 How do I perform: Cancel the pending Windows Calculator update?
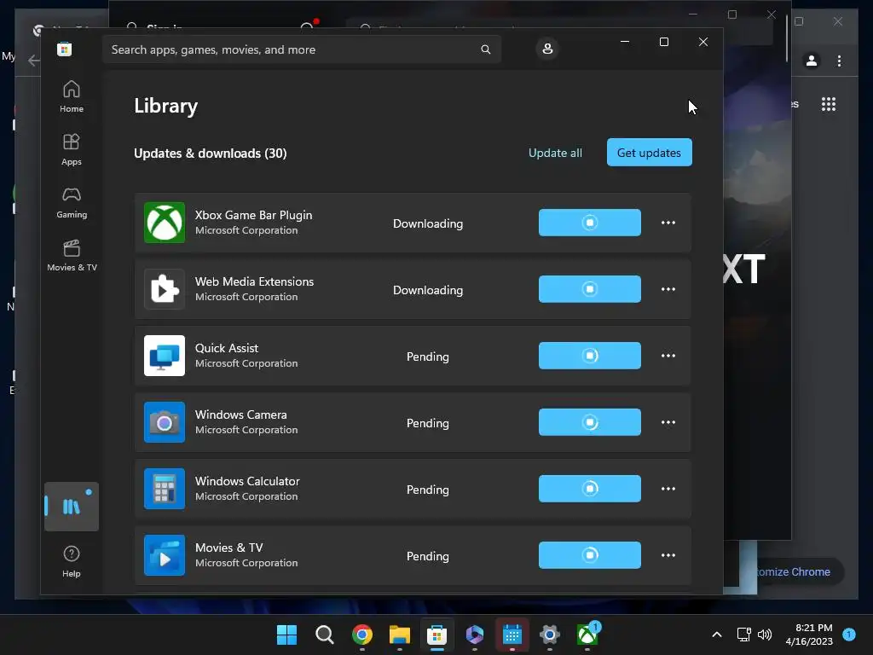(x=590, y=489)
